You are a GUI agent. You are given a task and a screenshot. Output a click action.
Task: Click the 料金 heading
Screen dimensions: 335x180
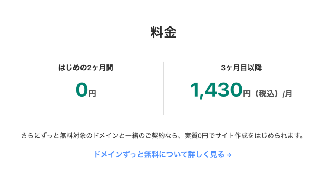(x=164, y=32)
